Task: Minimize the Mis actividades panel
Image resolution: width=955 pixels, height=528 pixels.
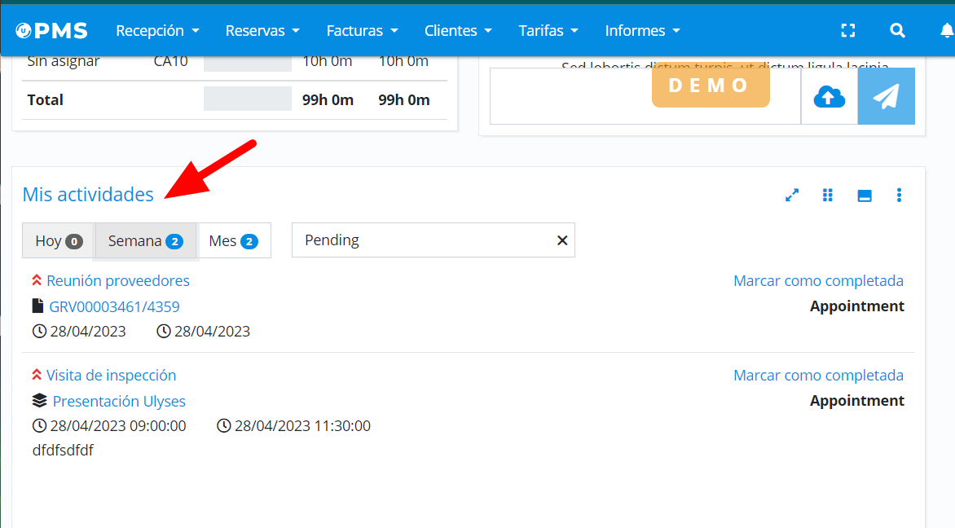Action: [865, 196]
